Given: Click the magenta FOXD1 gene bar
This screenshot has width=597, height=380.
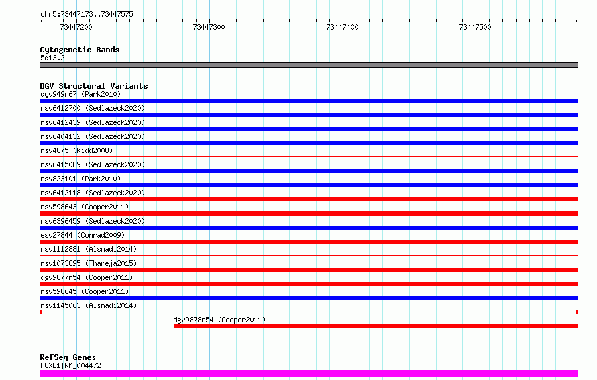Looking at the screenshot, I should (x=309, y=373).
